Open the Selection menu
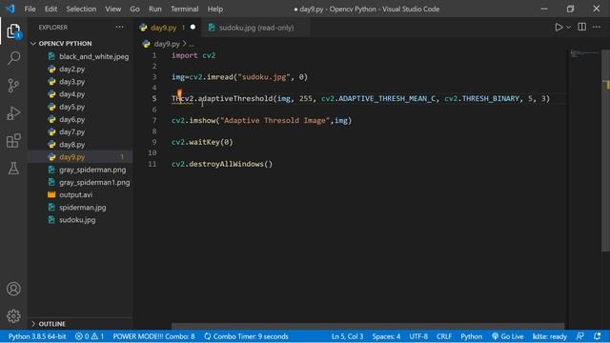Screen dimensions: 610x343 pyautogui.click(x=81, y=9)
